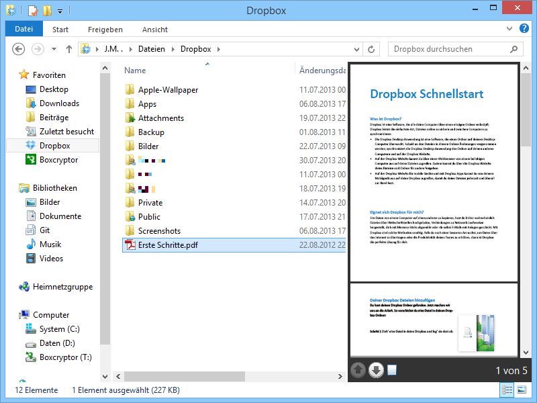Open the System (C:) drive
The height and width of the screenshot is (403, 537).
[59, 328]
